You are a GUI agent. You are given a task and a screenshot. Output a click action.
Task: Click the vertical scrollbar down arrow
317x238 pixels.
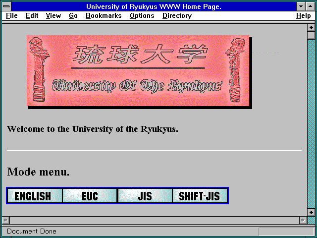[311, 212]
